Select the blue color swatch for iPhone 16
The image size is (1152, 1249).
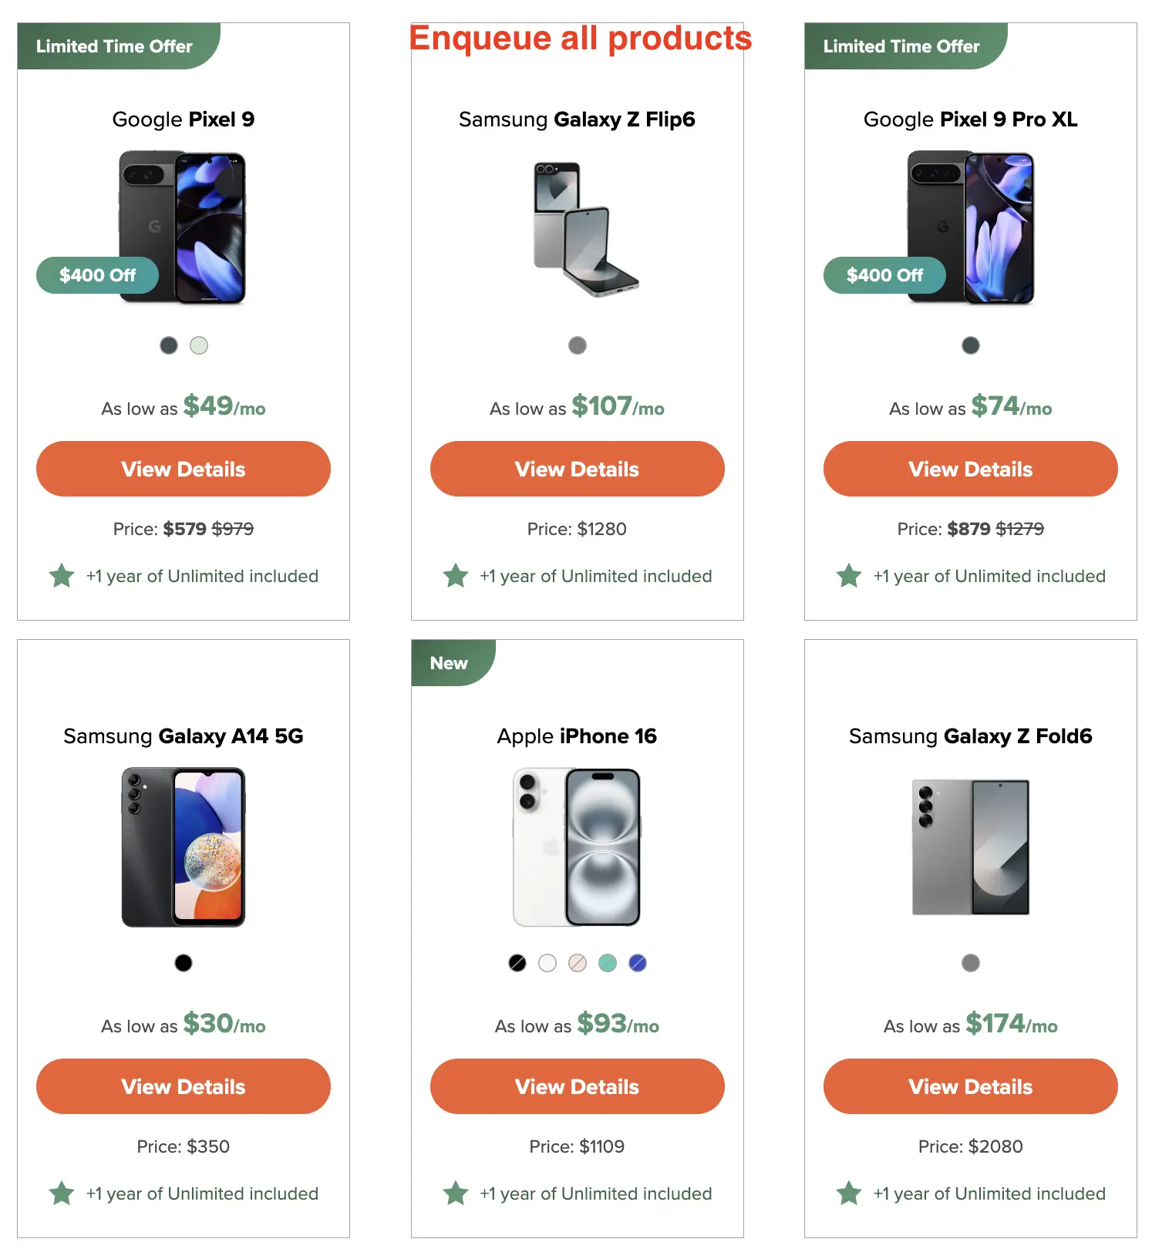[638, 963]
